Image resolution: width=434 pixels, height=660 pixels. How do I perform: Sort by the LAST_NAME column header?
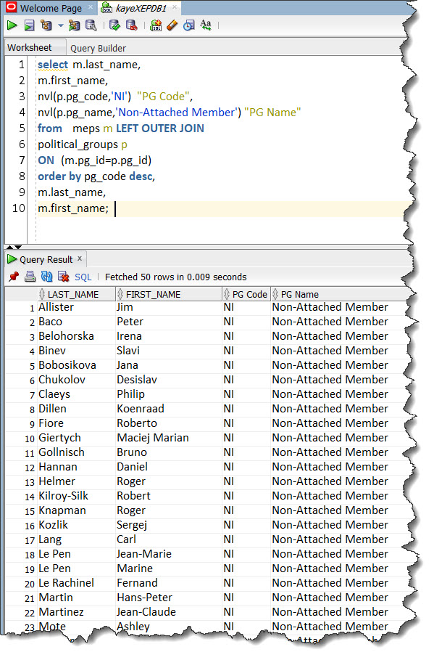coord(73,294)
